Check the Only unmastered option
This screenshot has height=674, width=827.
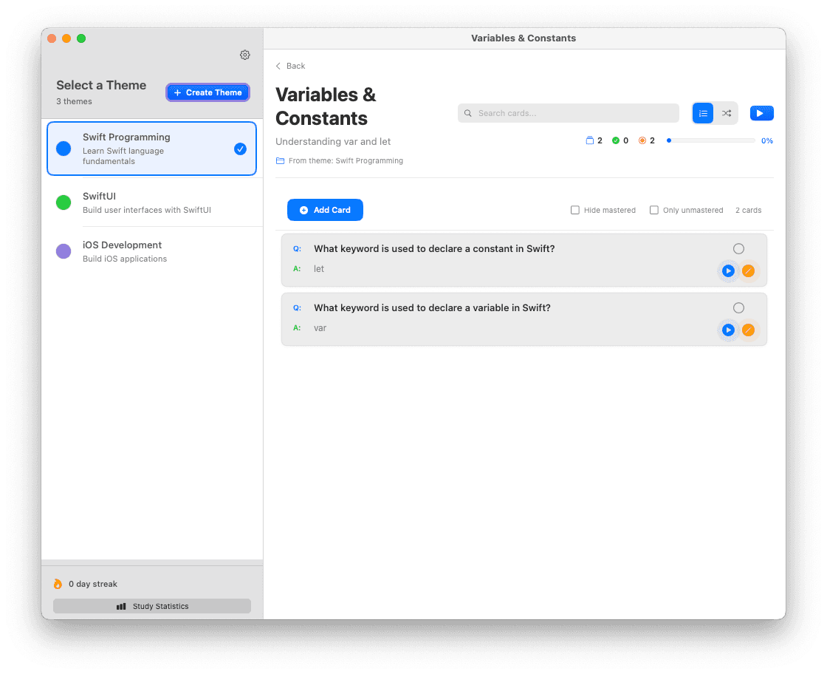[654, 210]
